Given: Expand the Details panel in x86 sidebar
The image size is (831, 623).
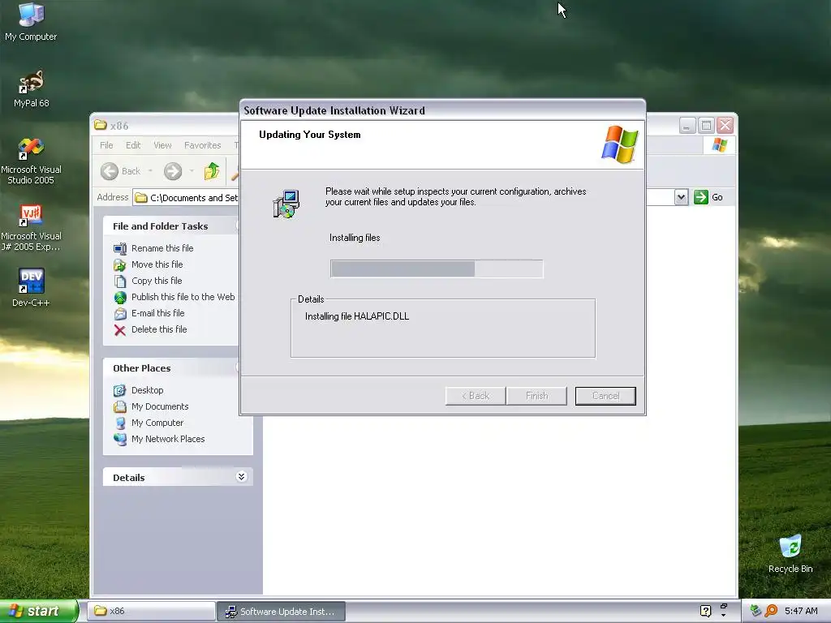Looking at the screenshot, I should click(x=241, y=477).
